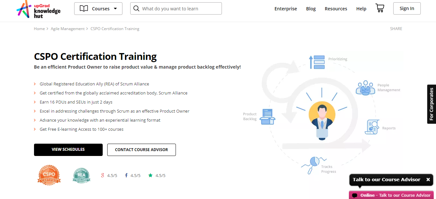Open the Resources menu

coord(336,9)
